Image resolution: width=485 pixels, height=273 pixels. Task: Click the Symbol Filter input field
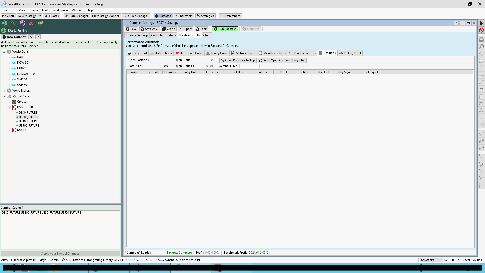(x=249, y=66)
